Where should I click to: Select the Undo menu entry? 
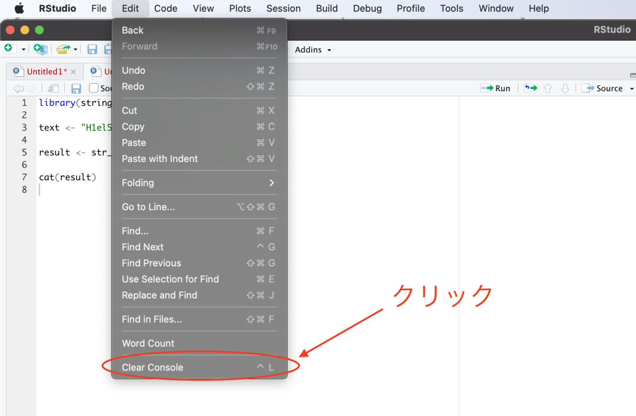pyautogui.click(x=133, y=70)
